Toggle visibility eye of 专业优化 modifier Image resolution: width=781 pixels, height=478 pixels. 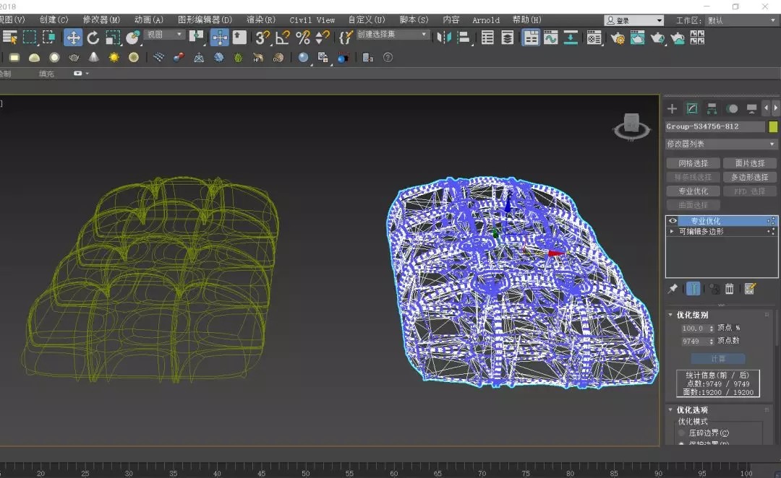pos(673,221)
